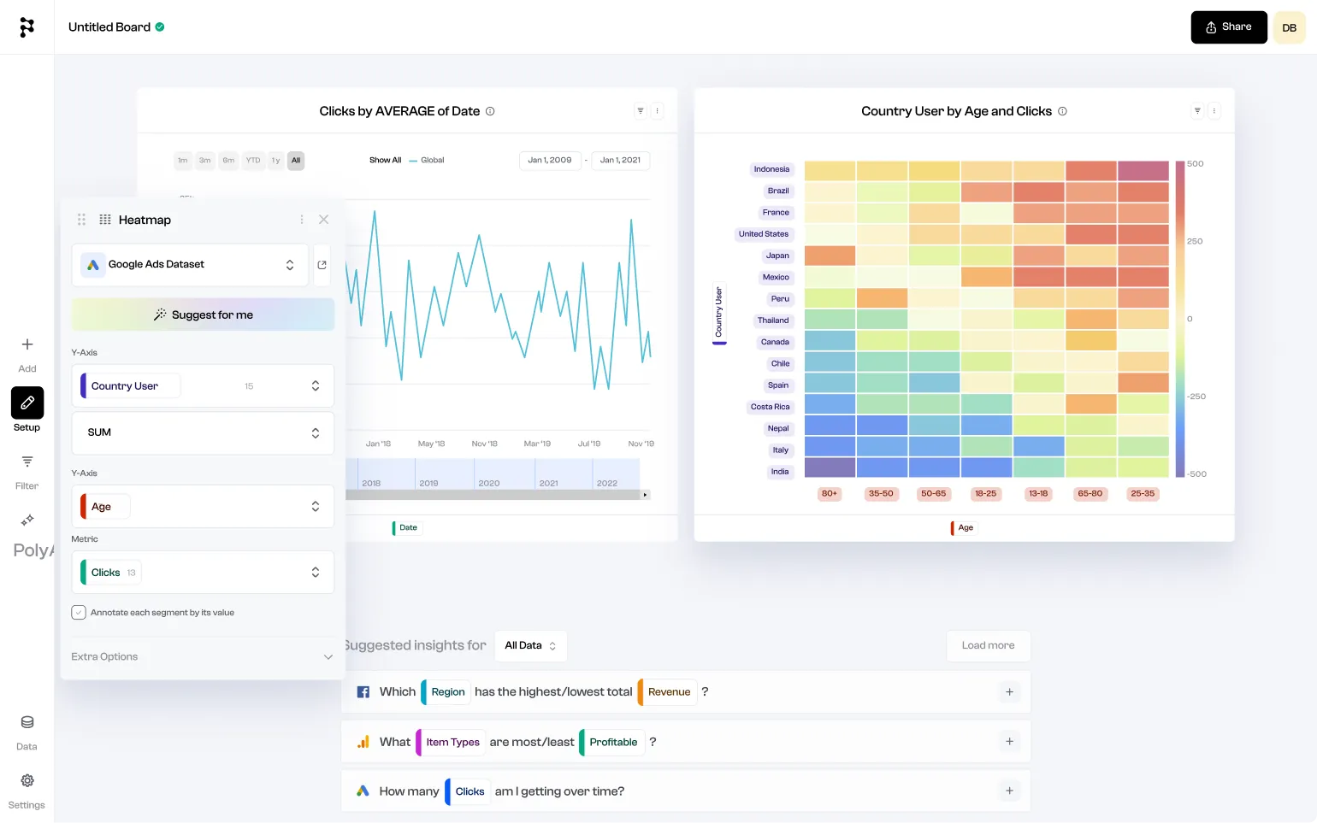Open the All Data insights dropdown

530,645
